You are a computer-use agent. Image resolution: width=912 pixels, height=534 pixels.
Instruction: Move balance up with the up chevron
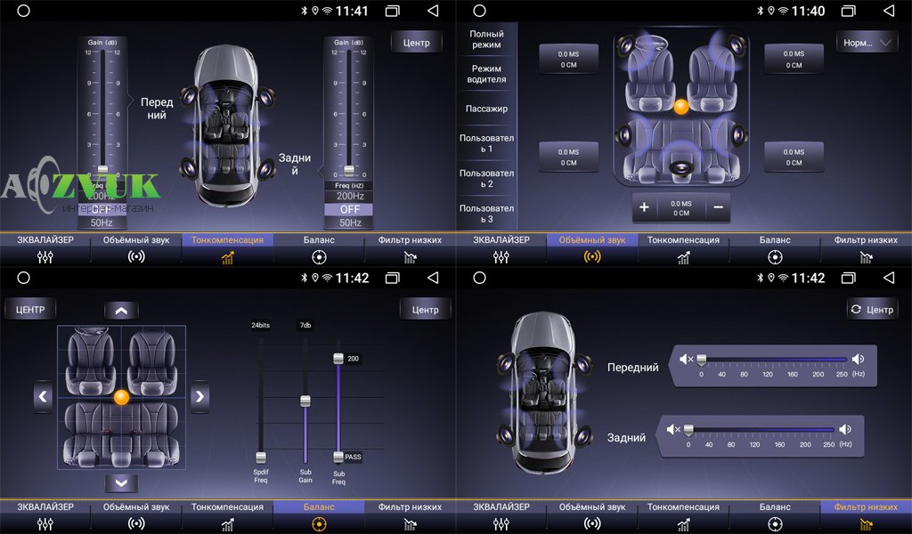pyautogui.click(x=121, y=311)
